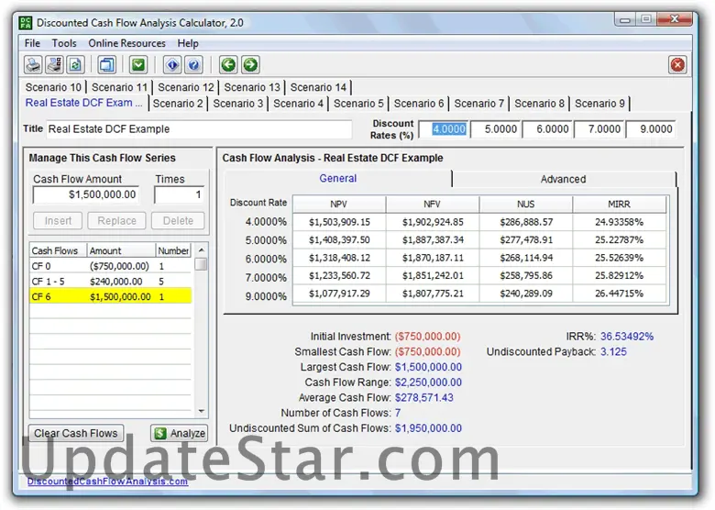This screenshot has width=715, height=510.
Task: Click the Amount column header
Action: click(x=121, y=250)
